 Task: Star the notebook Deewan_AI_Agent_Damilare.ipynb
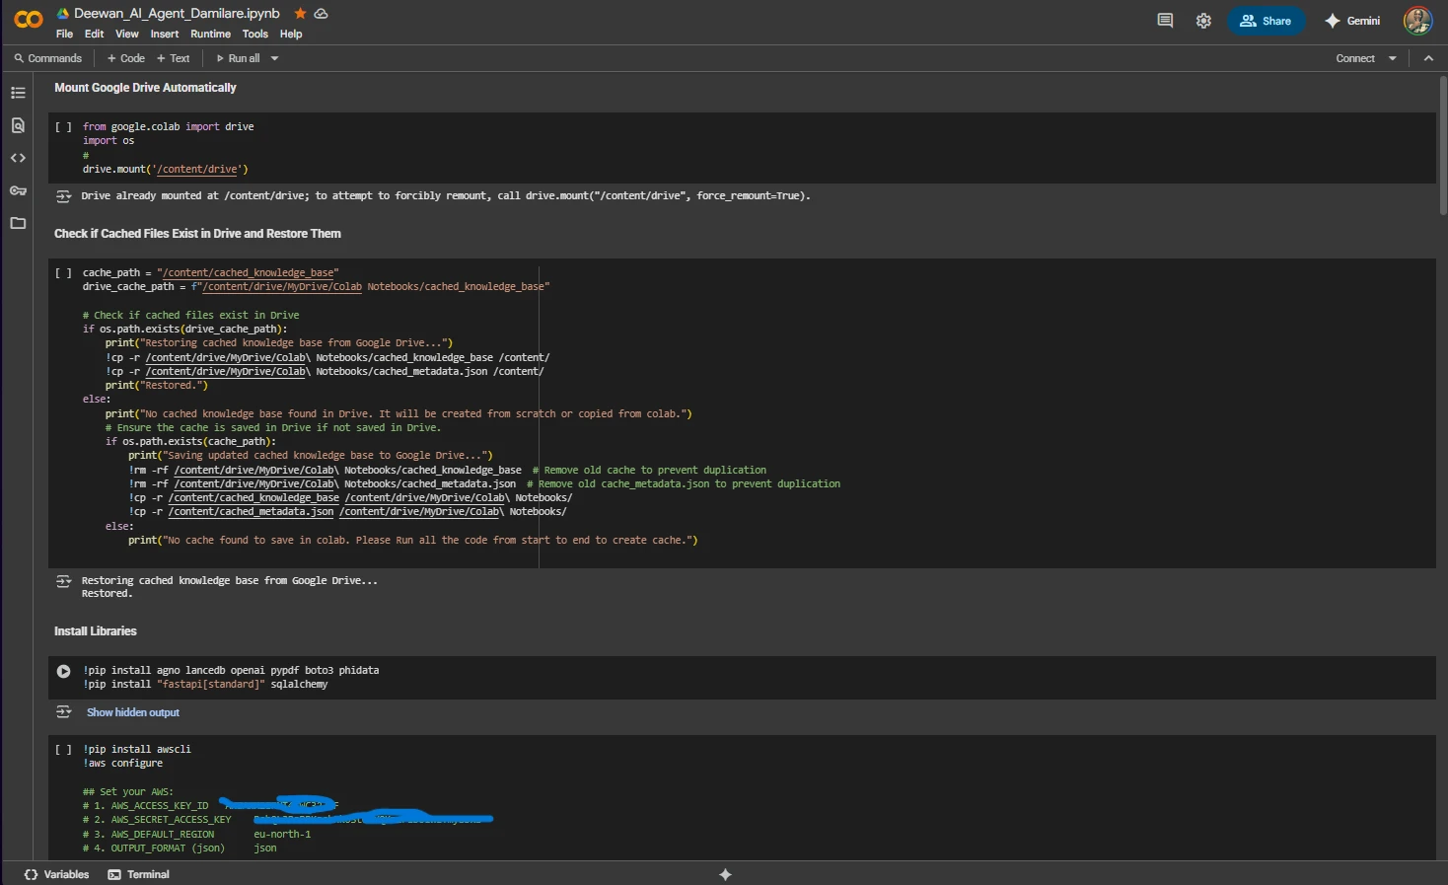(300, 14)
